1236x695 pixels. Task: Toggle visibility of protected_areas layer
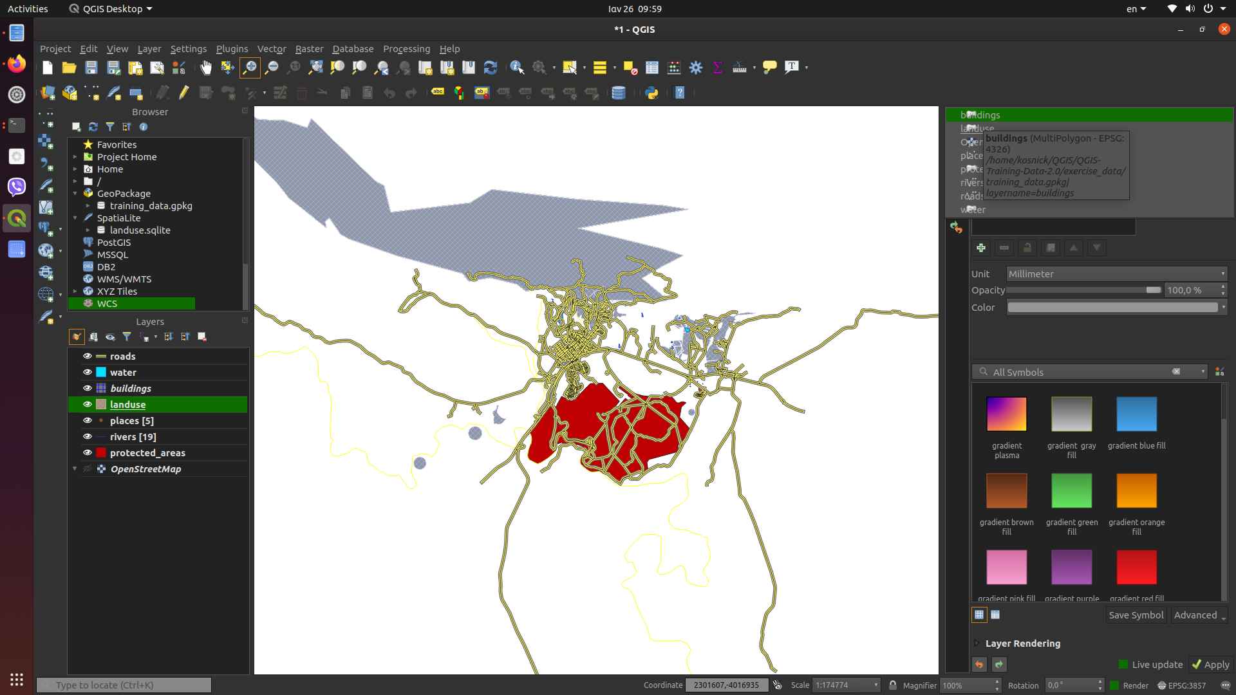click(x=86, y=452)
